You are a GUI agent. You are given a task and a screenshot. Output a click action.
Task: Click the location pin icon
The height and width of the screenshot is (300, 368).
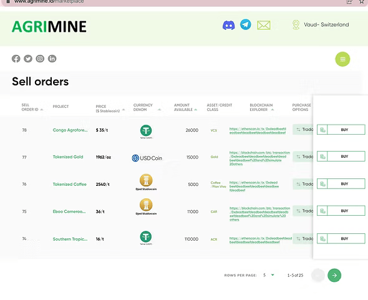tap(296, 25)
